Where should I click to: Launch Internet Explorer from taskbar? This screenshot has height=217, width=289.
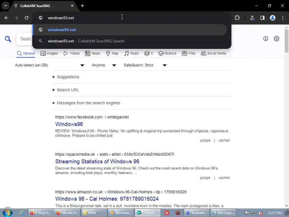pyautogui.click(x=22, y=213)
